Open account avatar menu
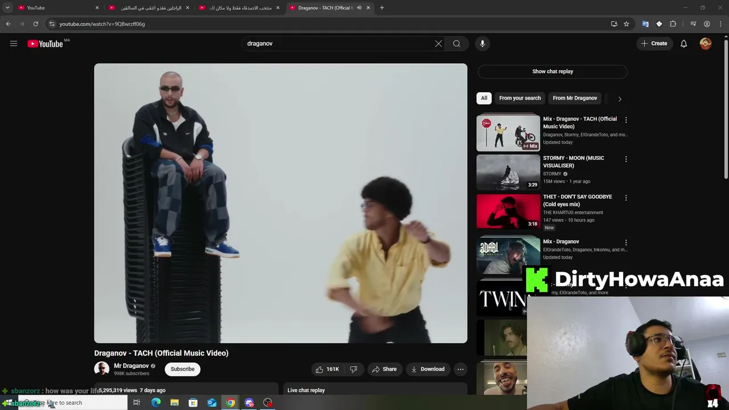Viewport: 729px width, 410px height. (x=706, y=43)
